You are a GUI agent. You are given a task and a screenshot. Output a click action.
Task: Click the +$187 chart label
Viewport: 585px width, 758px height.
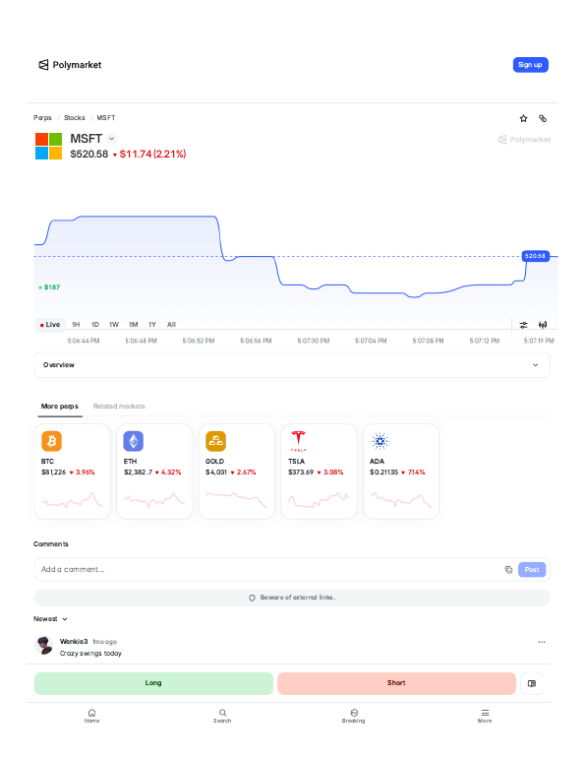[49, 287]
